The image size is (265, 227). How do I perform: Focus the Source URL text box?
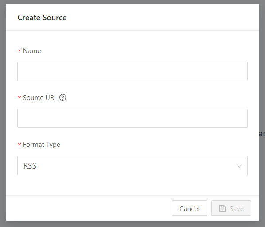coord(132,118)
